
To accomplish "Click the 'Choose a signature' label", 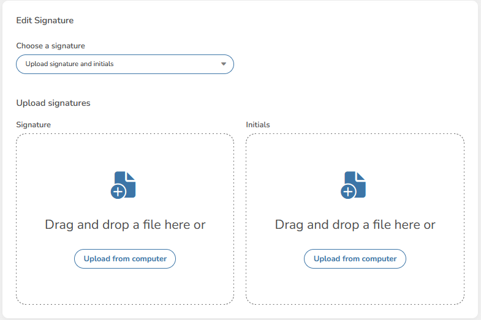I will tap(50, 46).
